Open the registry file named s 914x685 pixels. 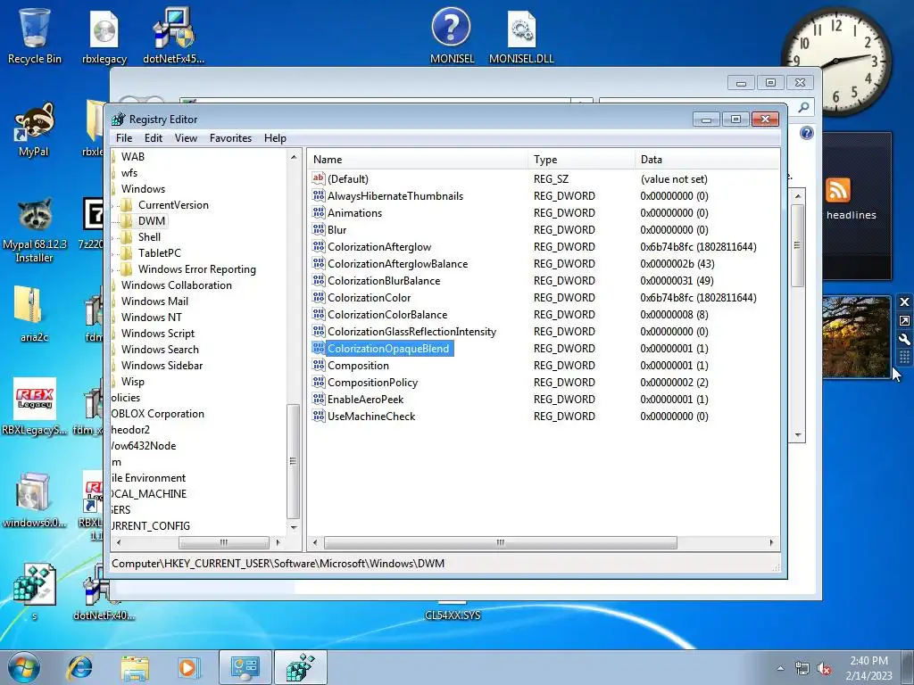click(35, 590)
